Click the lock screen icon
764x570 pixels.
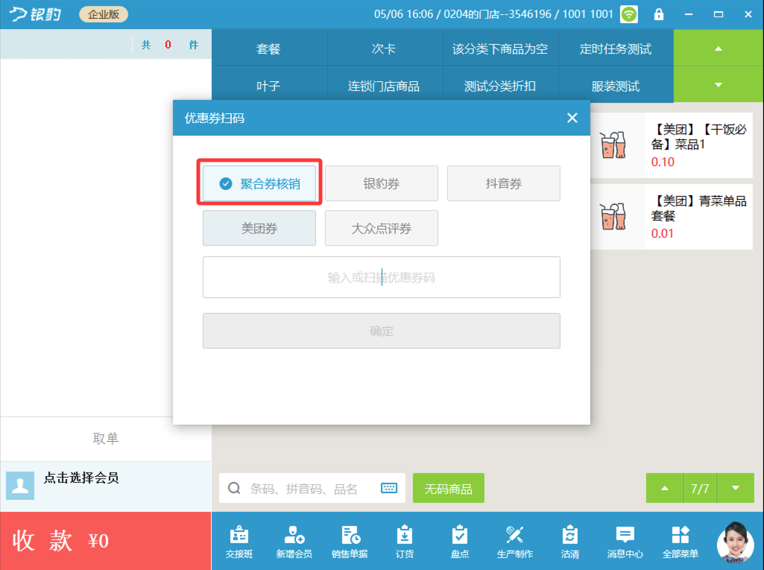coord(659,14)
